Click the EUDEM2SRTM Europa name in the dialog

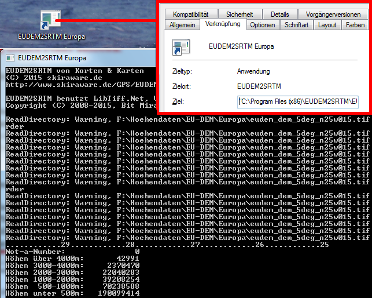click(x=241, y=46)
